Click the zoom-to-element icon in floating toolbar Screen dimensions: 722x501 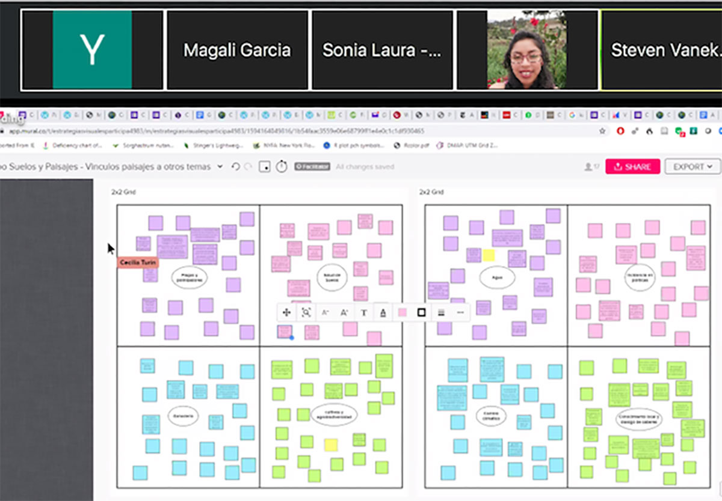(x=306, y=312)
